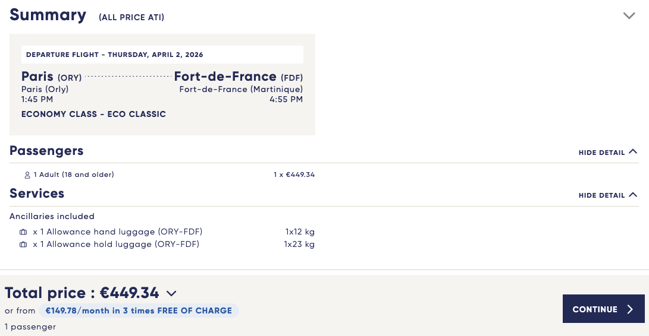Click the hold luggage suitcase icon
The image size is (649, 336).
tap(23, 245)
